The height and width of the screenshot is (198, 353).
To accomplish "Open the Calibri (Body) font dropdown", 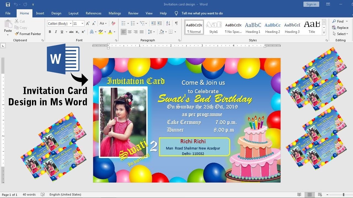I will (x=71, y=24).
